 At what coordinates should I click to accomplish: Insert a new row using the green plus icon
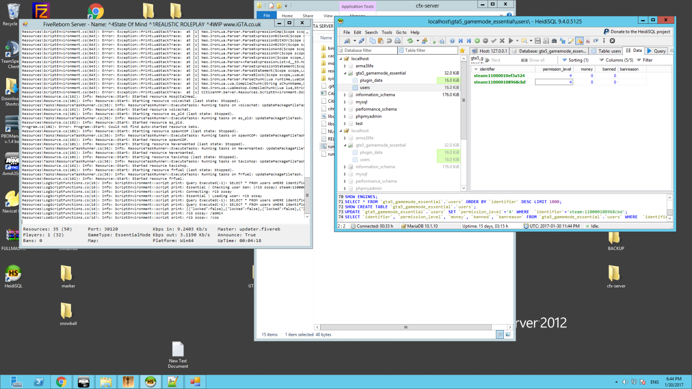pyautogui.click(x=477, y=41)
